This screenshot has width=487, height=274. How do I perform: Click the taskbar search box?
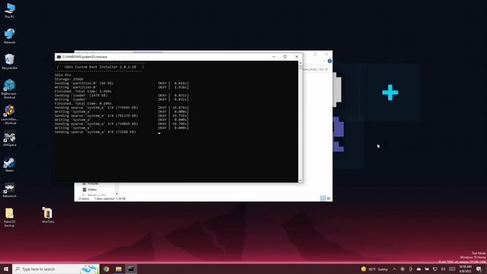pyautogui.click(x=56, y=269)
